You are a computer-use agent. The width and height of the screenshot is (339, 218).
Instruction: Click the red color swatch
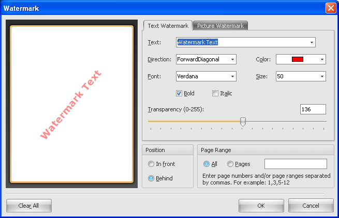click(x=298, y=59)
